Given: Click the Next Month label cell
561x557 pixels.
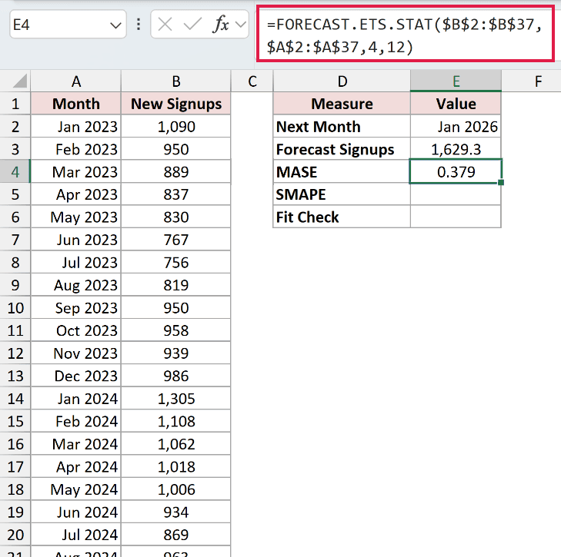Looking at the screenshot, I should 342,127.
